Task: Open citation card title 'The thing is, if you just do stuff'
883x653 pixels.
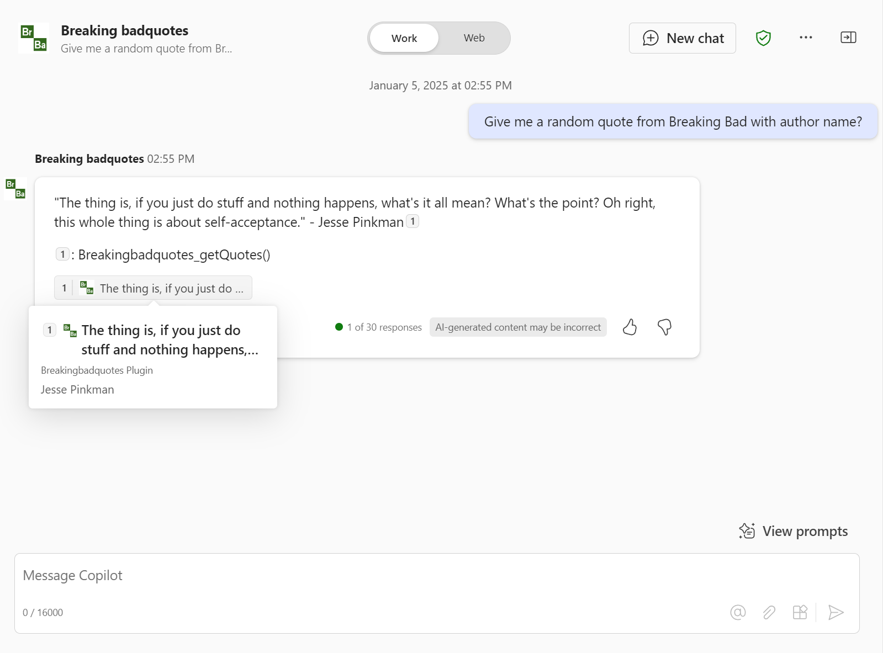Action: pyautogui.click(x=170, y=340)
